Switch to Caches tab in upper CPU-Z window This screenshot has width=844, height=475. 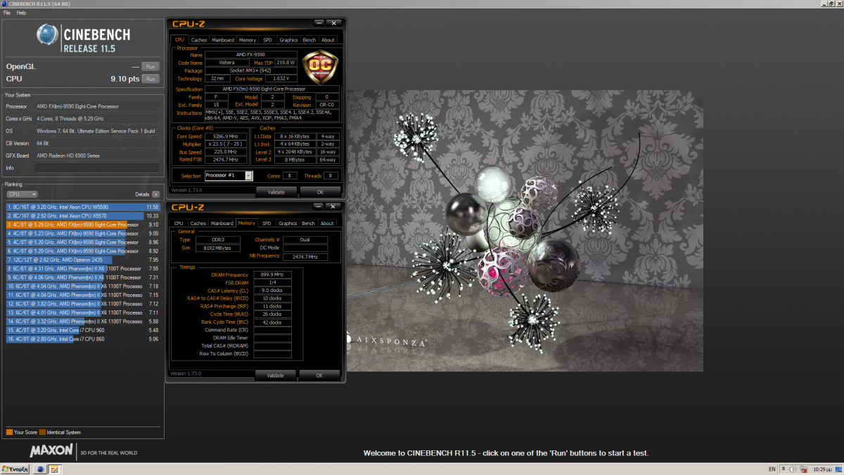coord(199,40)
